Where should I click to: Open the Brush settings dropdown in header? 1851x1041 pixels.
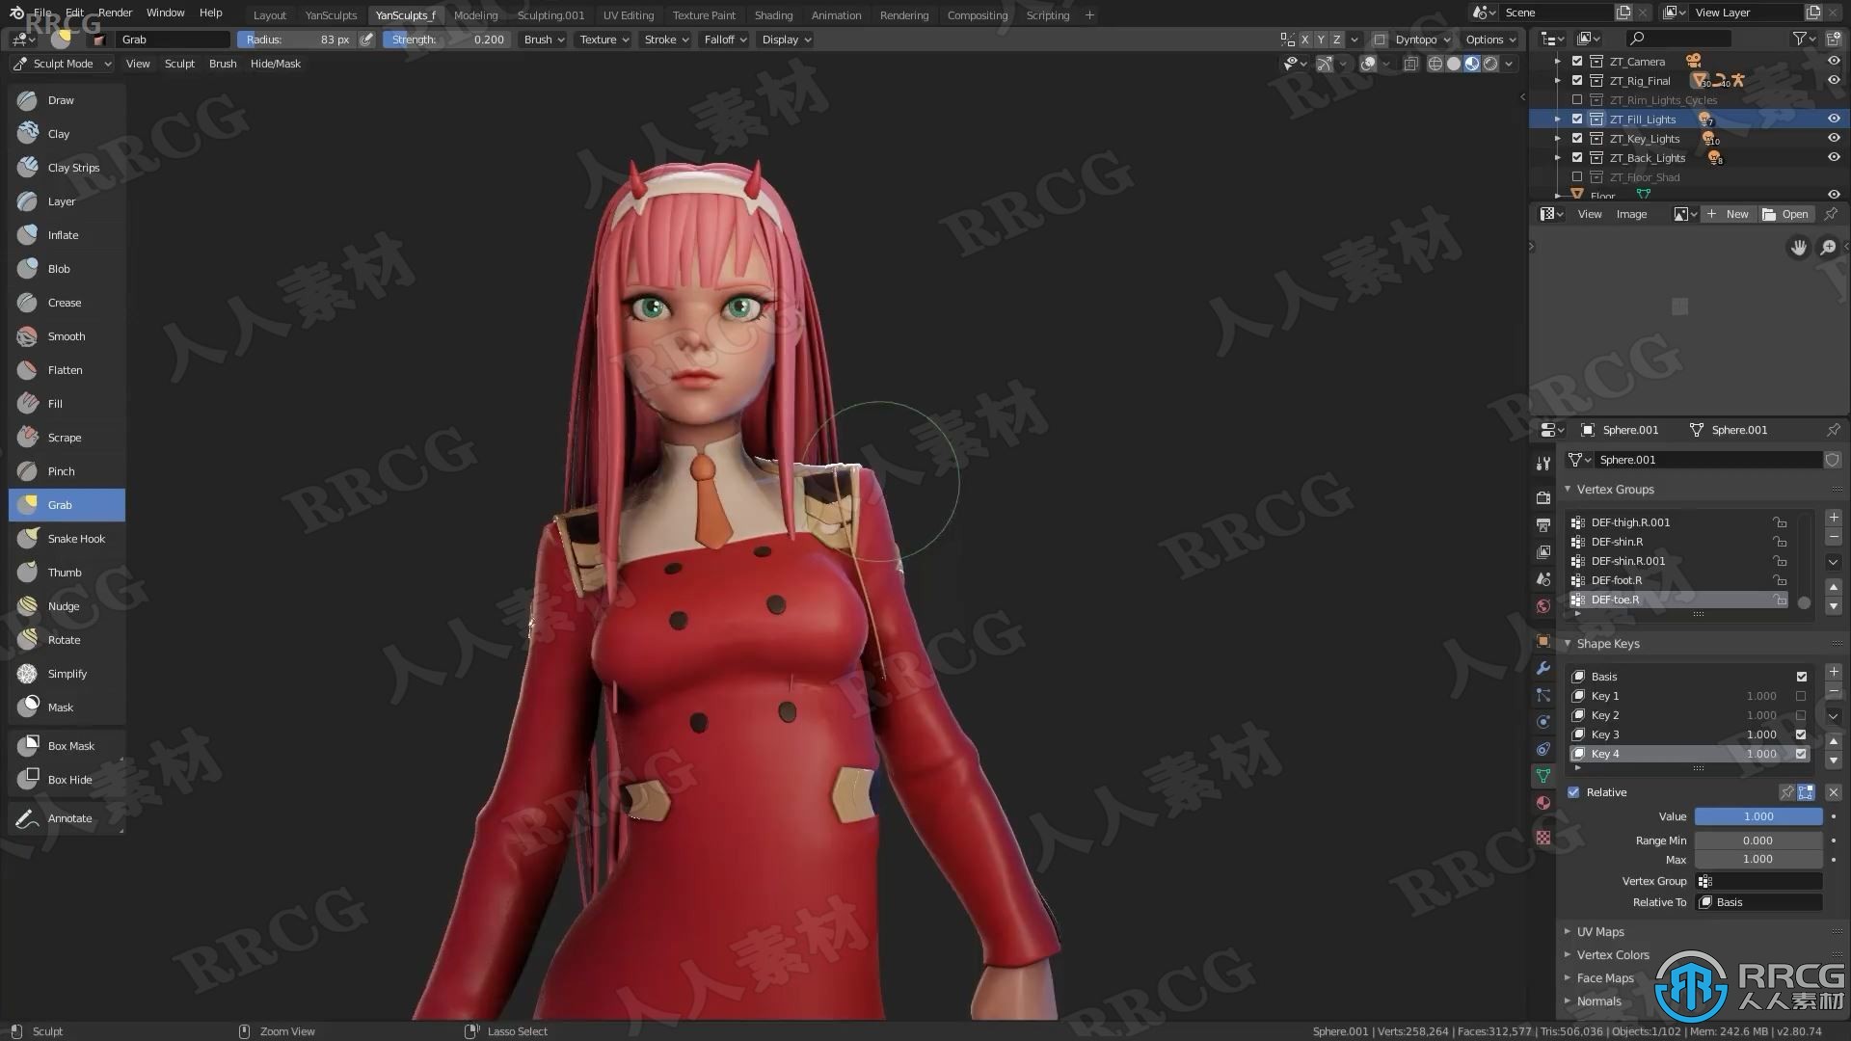(544, 40)
